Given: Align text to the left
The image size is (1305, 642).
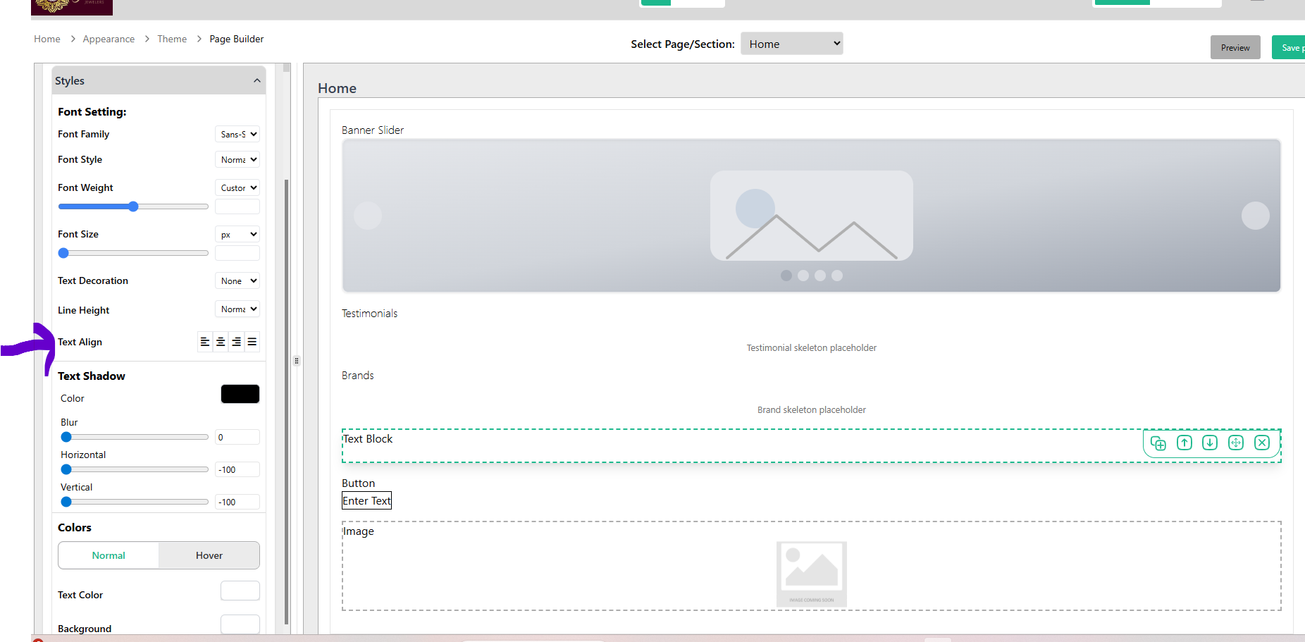Looking at the screenshot, I should click(x=205, y=342).
